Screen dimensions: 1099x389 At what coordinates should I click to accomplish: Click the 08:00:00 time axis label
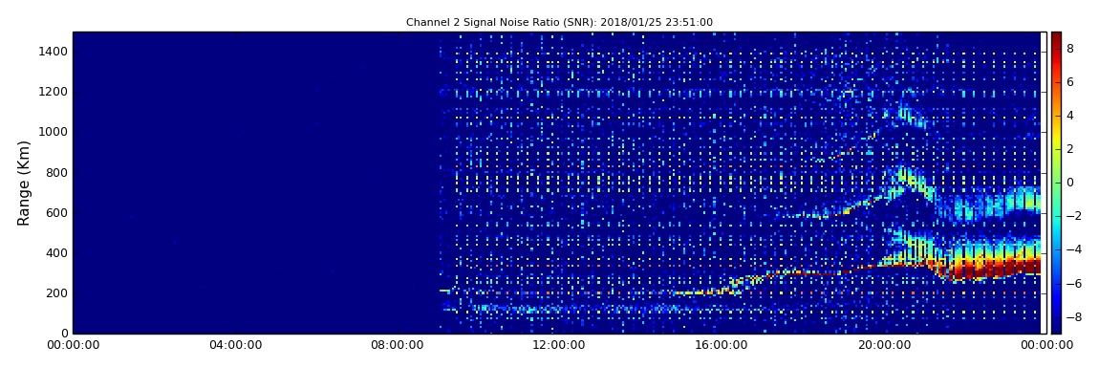[396, 345]
